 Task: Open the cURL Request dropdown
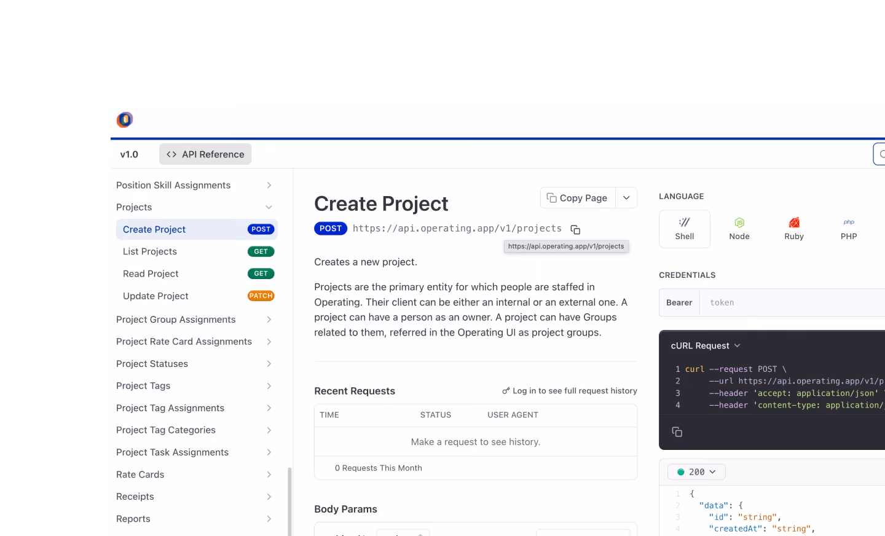point(706,345)
